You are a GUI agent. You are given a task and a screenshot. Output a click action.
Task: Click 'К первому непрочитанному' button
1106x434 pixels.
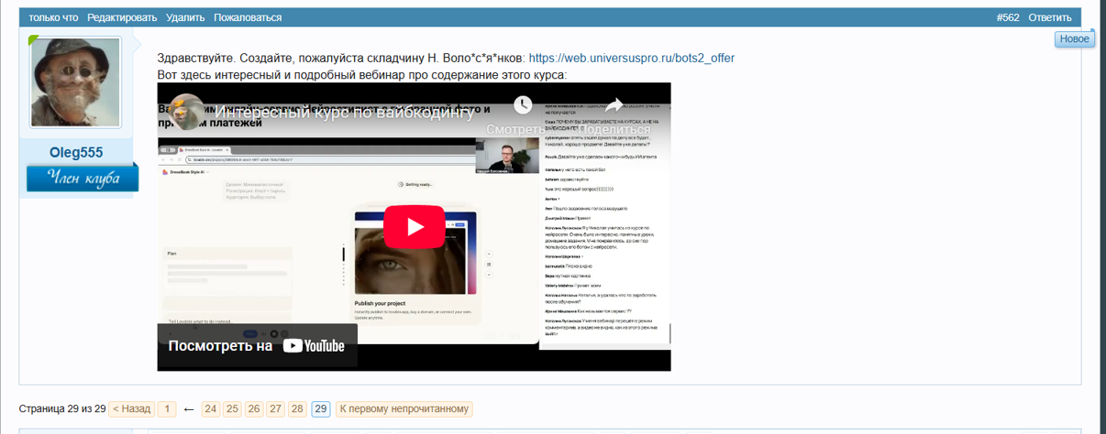(404, 409)
